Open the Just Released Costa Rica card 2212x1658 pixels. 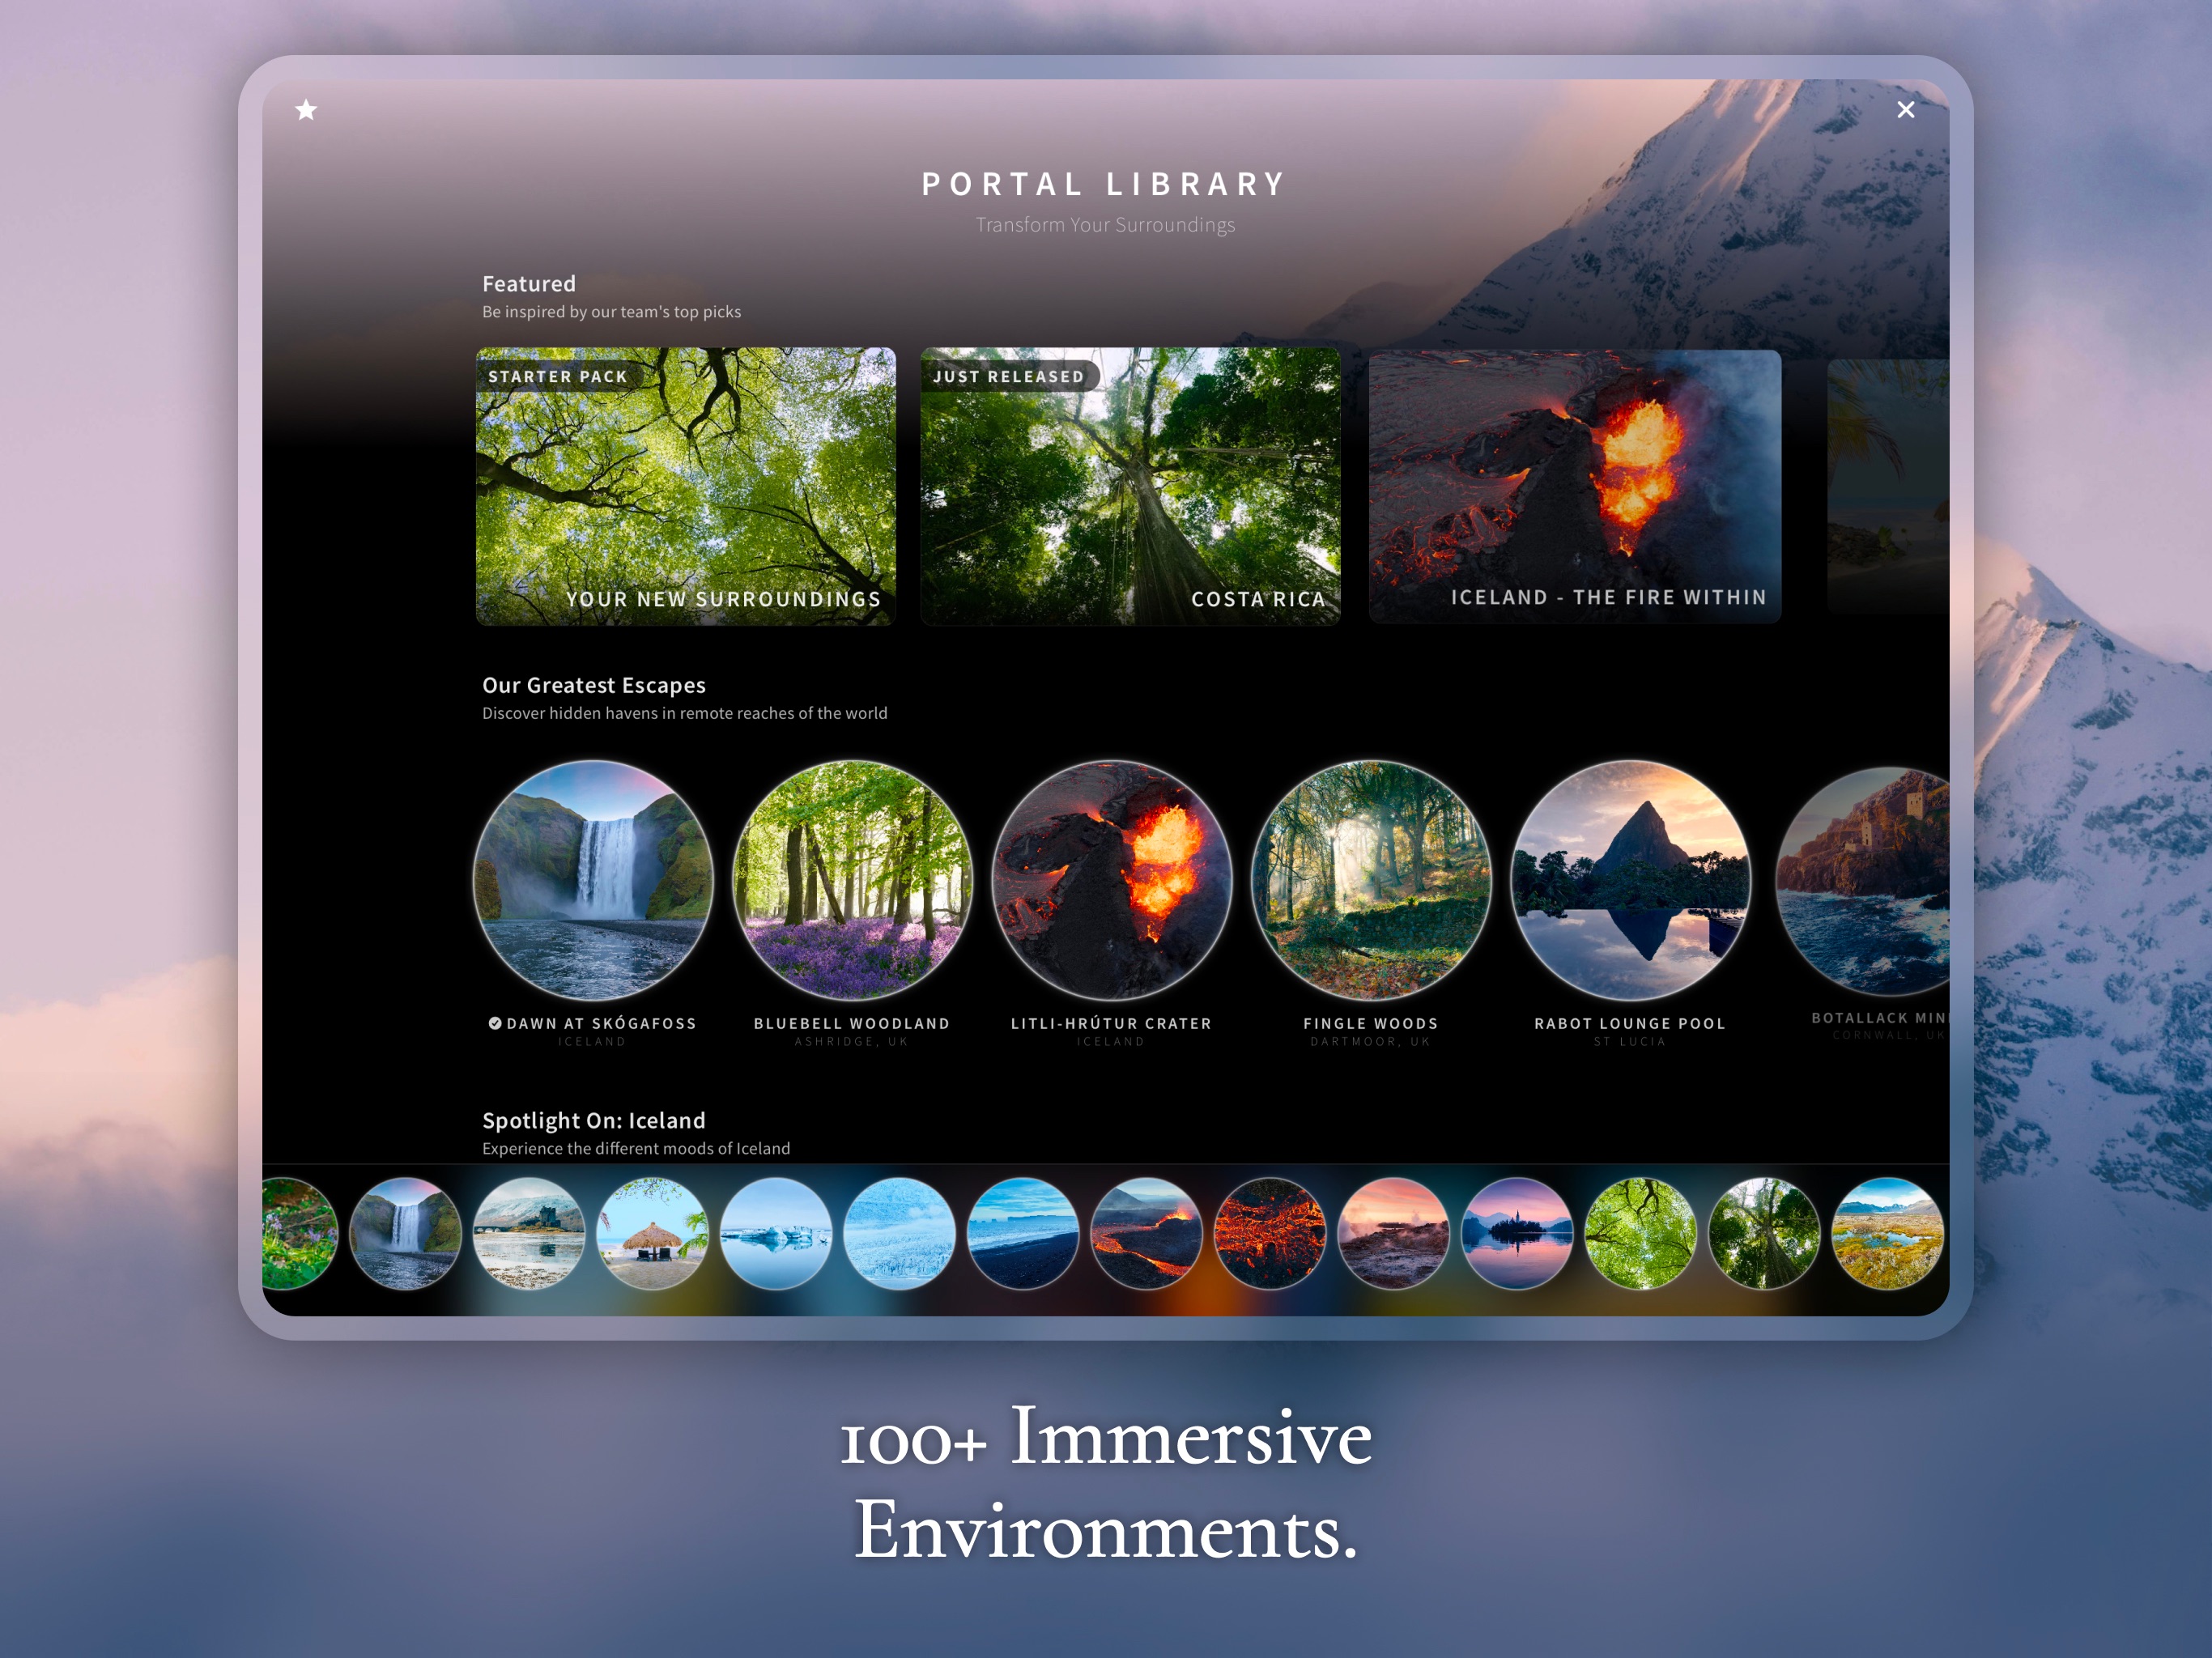coord(1130,486)
